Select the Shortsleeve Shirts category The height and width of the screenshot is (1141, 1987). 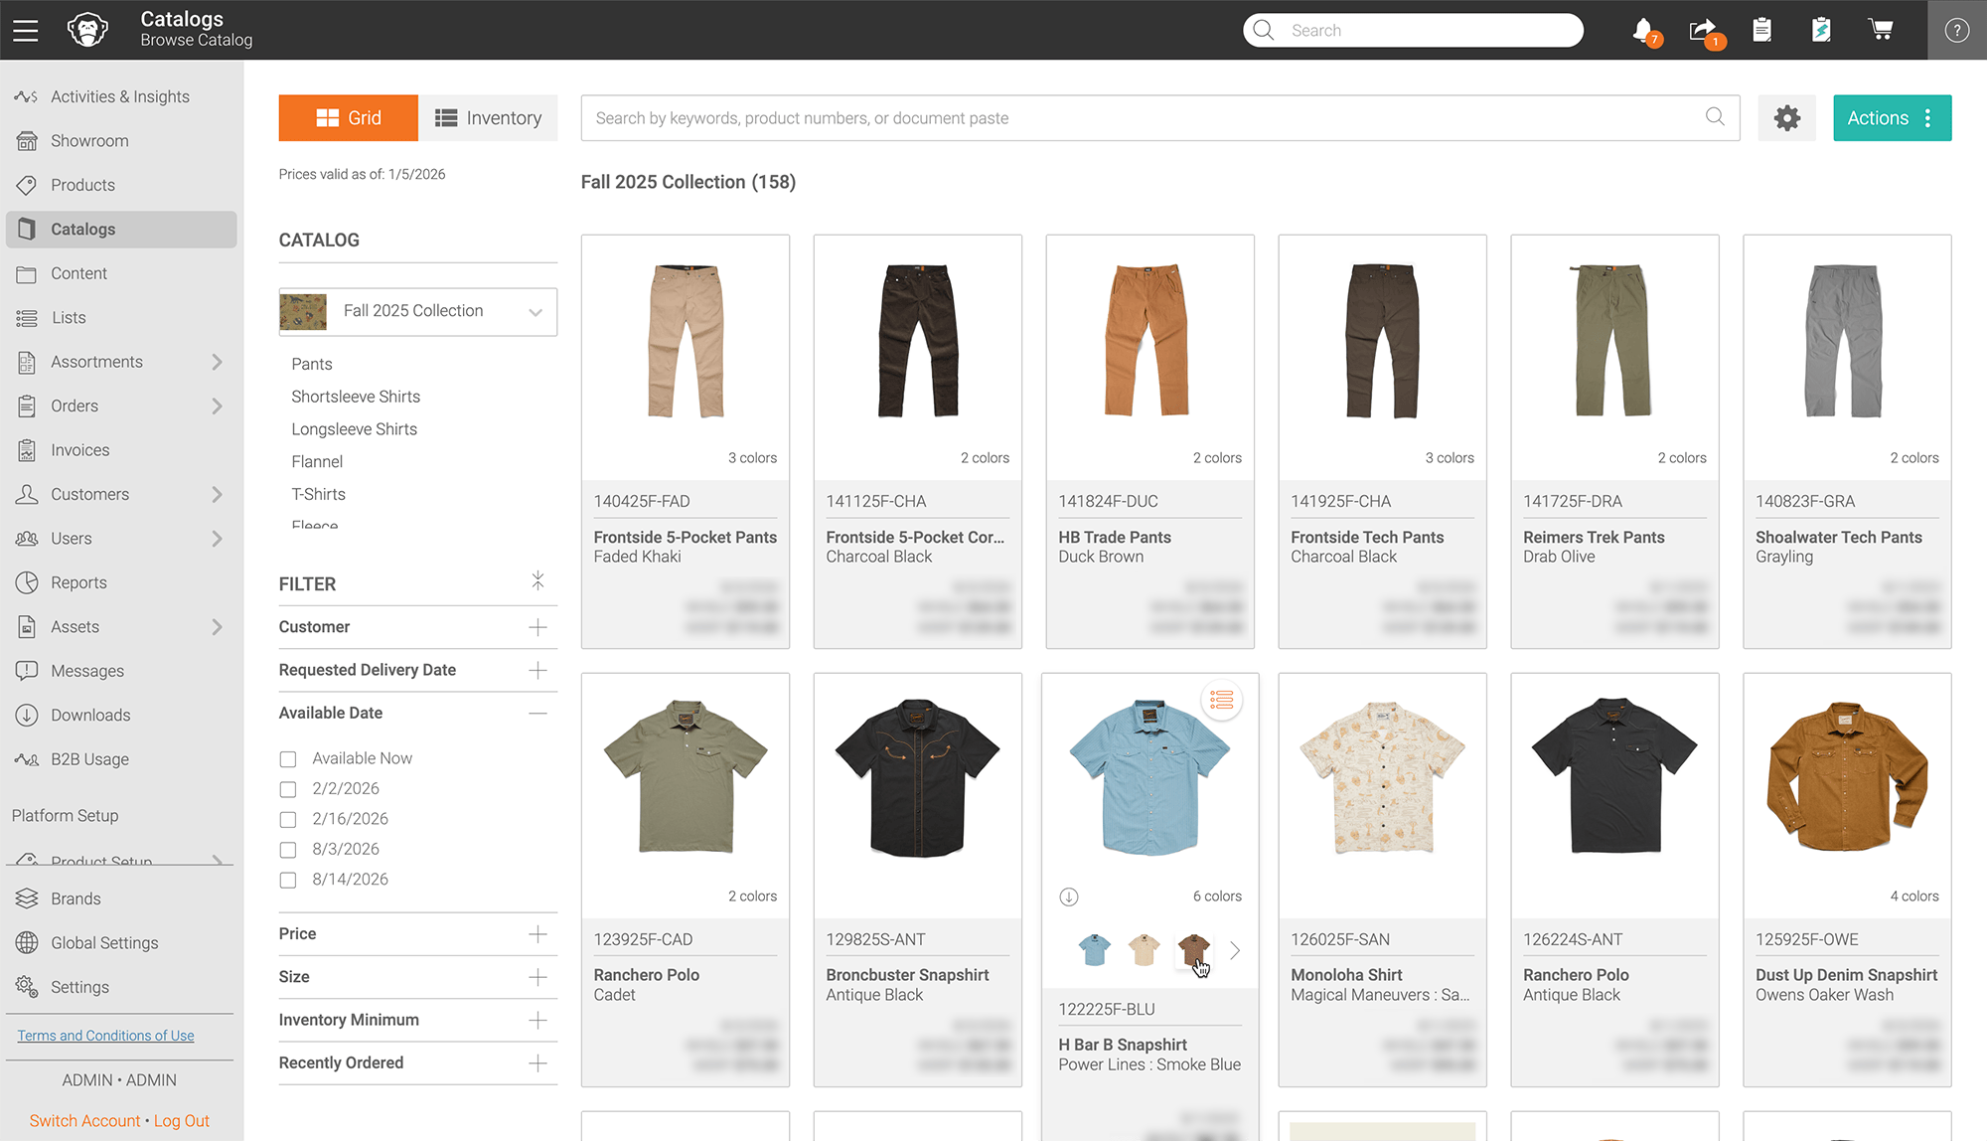point(355,396)
